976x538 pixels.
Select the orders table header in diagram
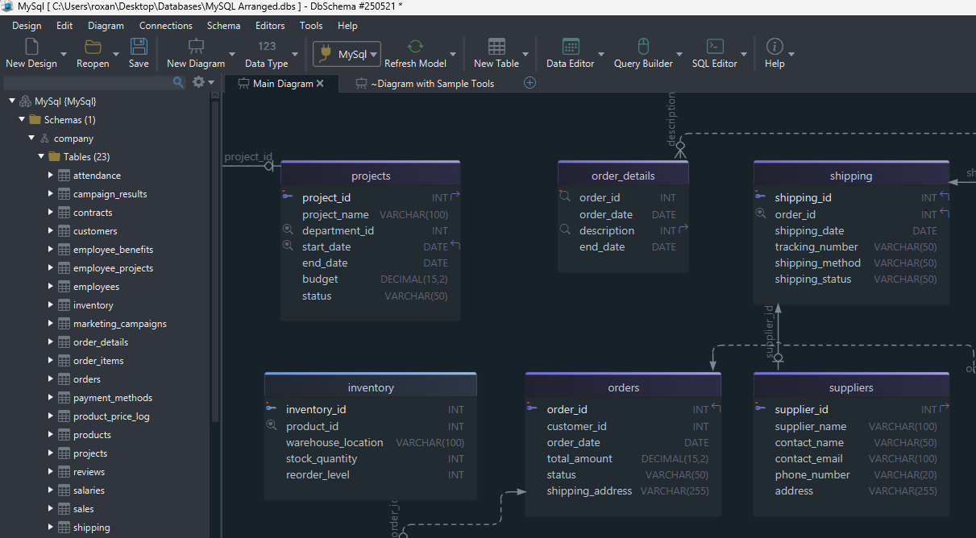[x=623, y=387]
